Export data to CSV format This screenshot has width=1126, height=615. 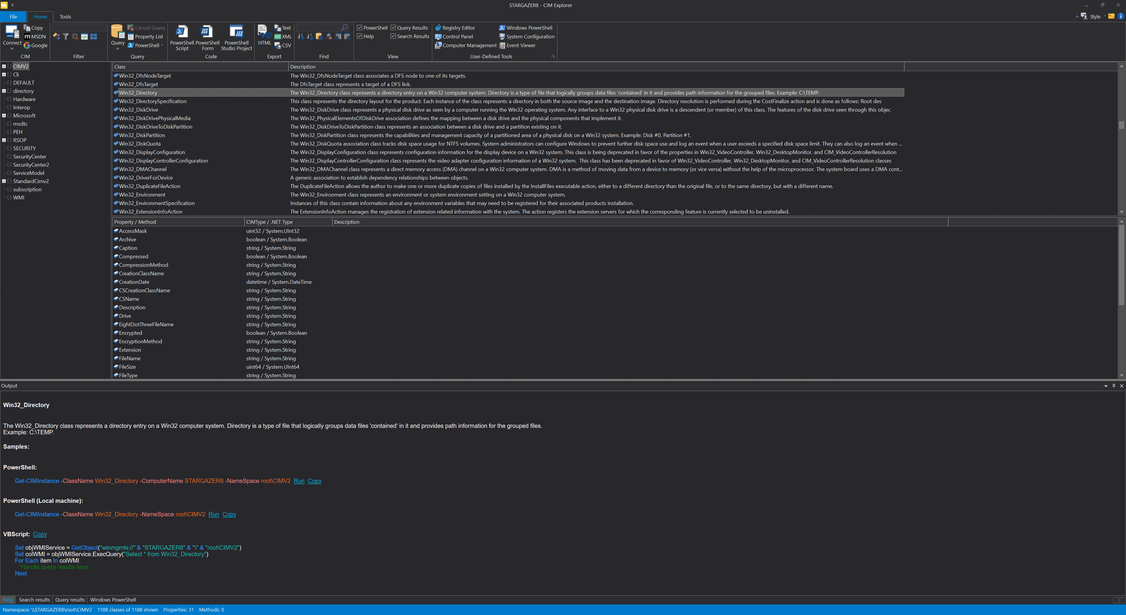(x=283, y=45)
